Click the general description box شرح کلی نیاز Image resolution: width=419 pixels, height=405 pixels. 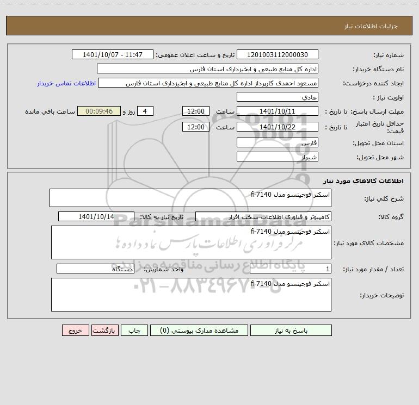[x=190, y=198]
